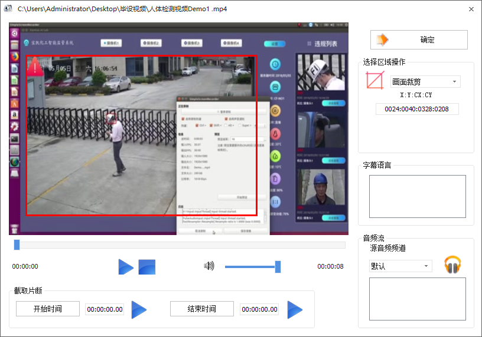
Task: Click the 确定 confirm button
Action: (419, 40)
